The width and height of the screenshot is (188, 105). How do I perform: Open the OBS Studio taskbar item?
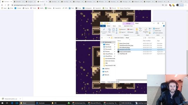click(x=126, y=103)
